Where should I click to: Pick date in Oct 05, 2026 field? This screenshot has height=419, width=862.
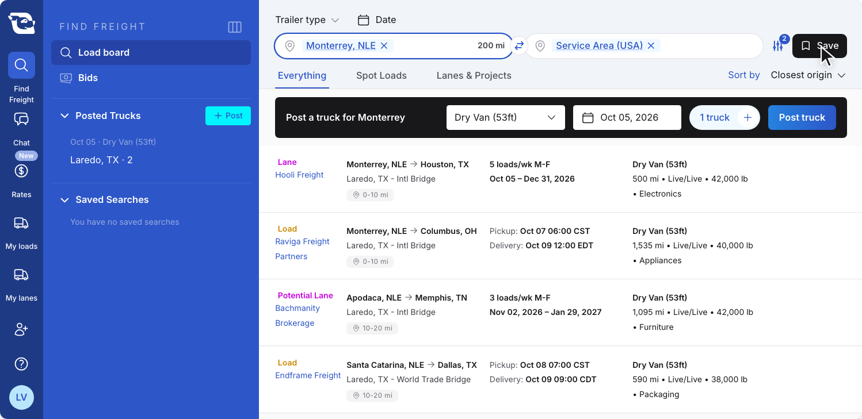point(627,117)
